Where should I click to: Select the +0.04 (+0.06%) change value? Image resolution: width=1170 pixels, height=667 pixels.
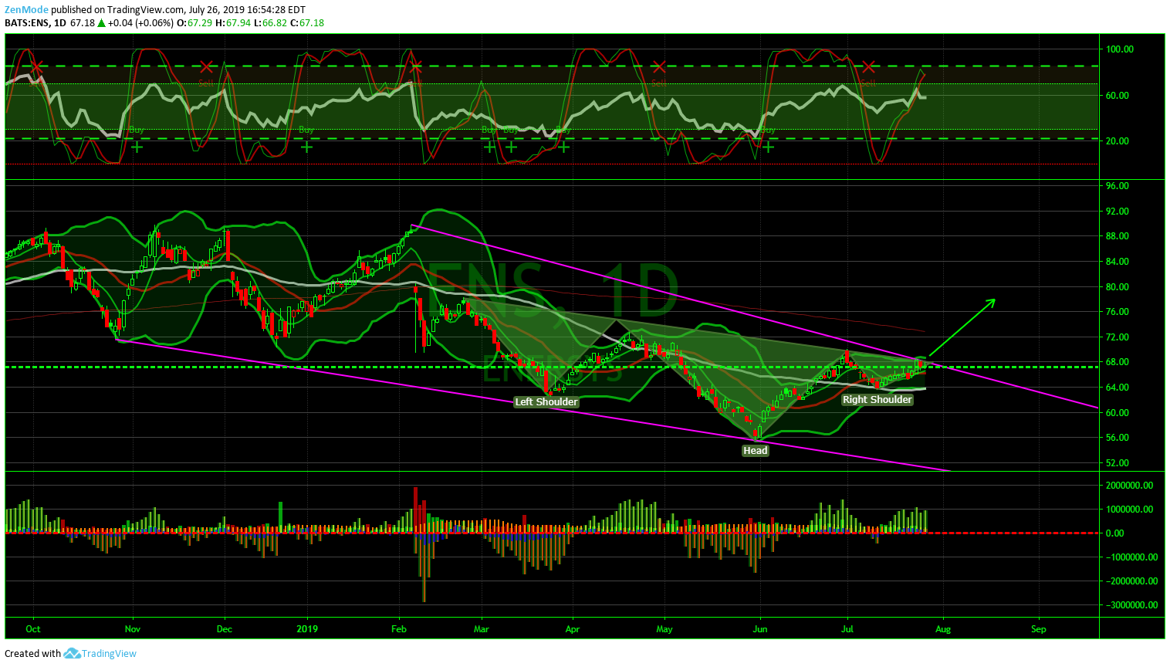140,23
